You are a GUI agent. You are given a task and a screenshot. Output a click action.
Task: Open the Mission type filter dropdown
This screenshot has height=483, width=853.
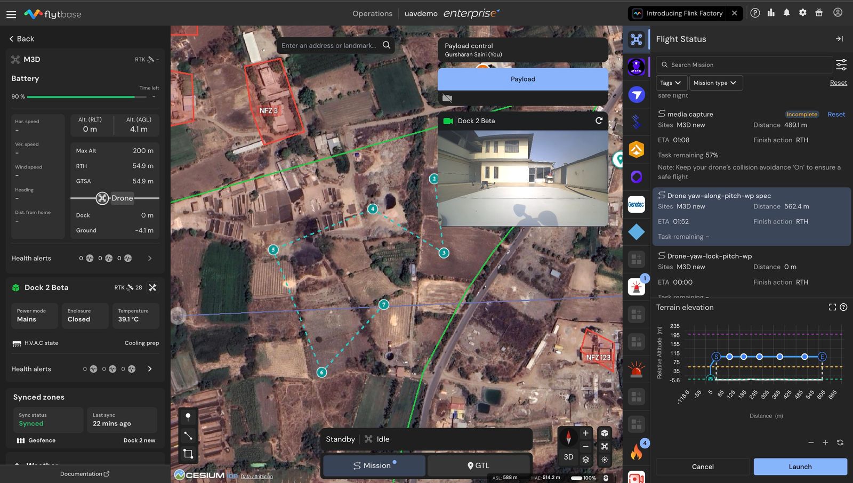click(x=715, y=83)
